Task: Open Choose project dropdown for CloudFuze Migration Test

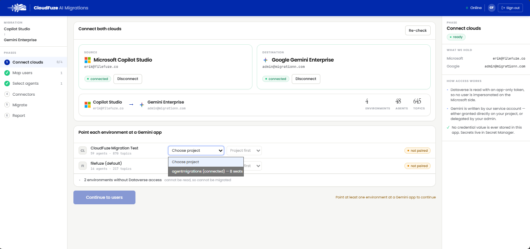Action: tap(196, 151)
